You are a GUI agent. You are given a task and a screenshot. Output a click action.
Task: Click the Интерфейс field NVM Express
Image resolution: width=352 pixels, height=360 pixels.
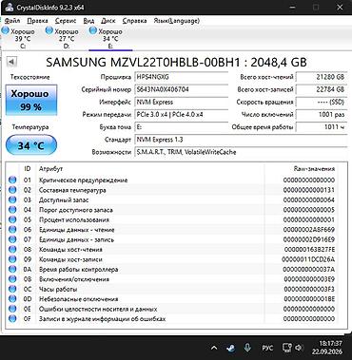point(182,102)
